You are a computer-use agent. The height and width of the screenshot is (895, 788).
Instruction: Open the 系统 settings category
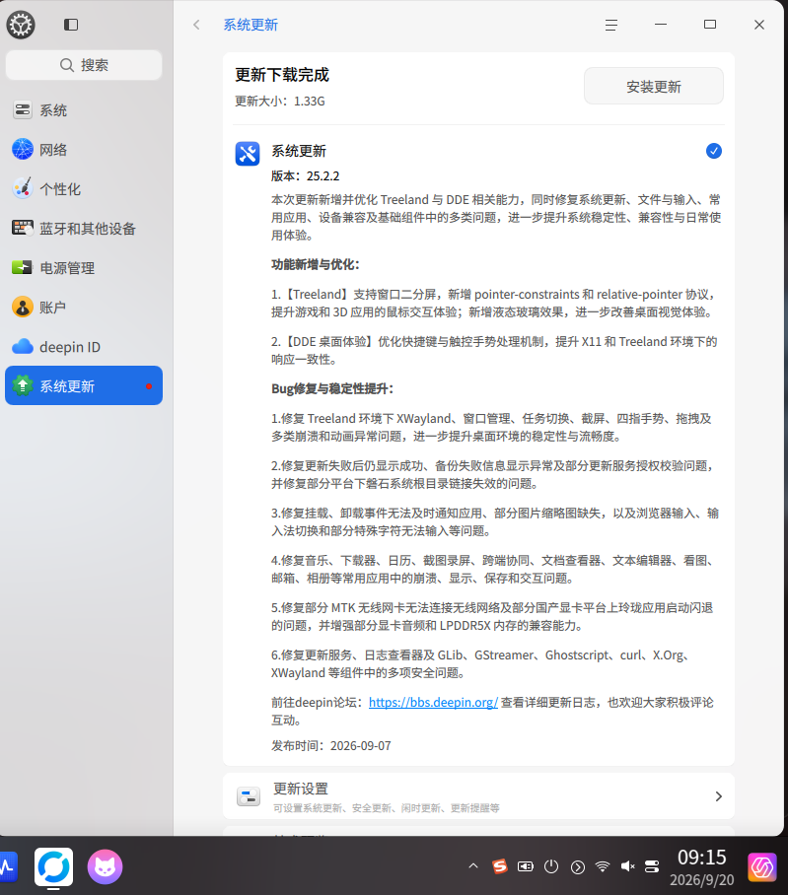point(84,110)
